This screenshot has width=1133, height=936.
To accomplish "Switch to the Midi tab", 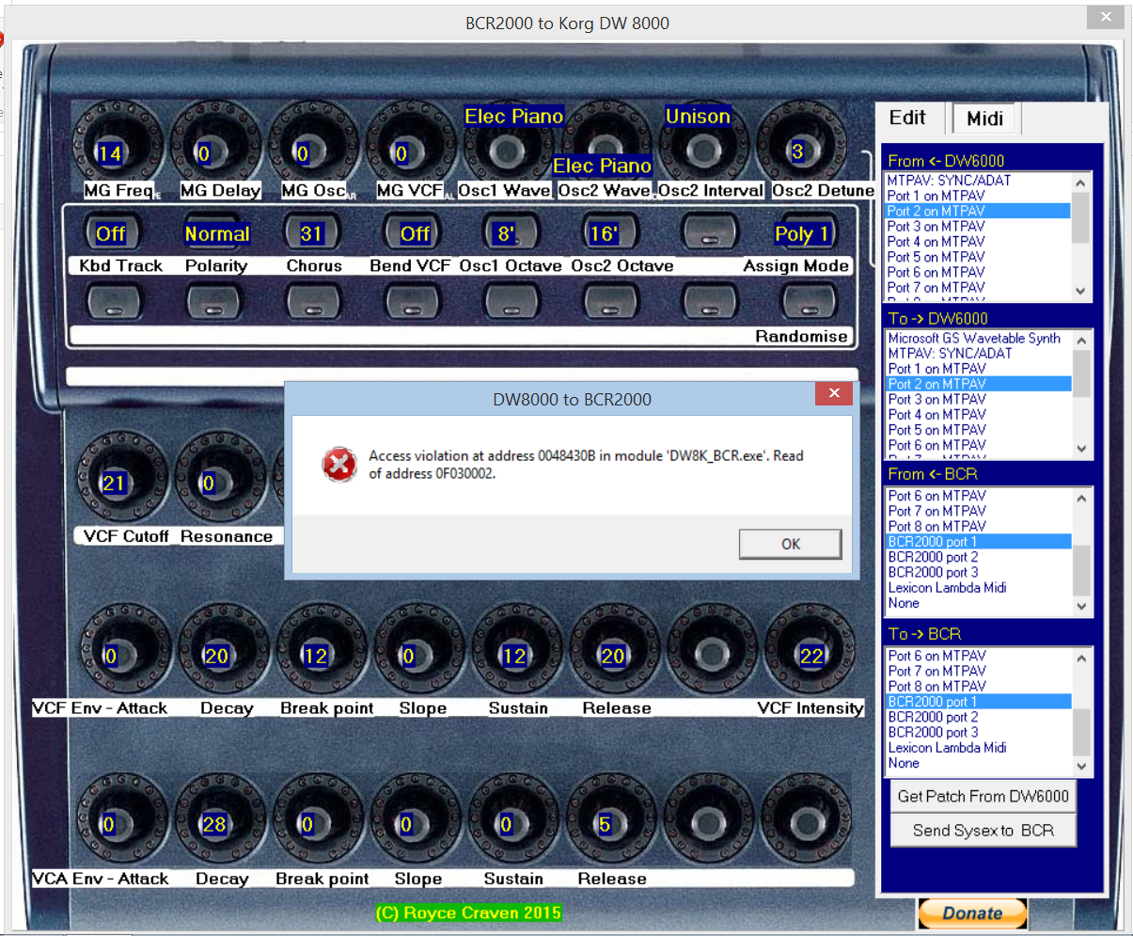I will coord(984,119).
